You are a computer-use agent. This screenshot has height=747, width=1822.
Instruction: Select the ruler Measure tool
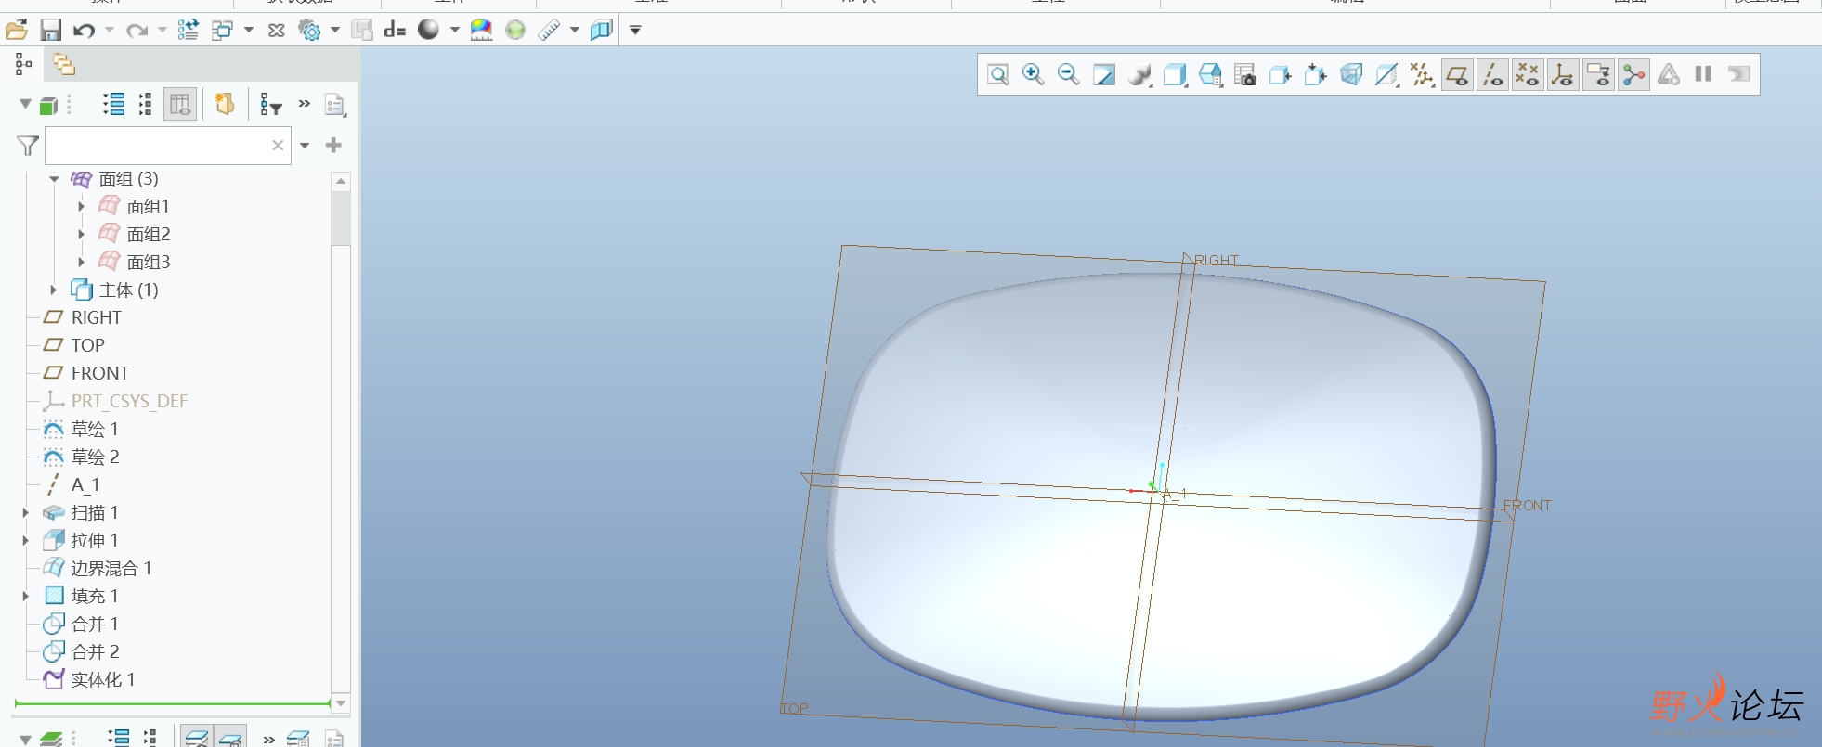pos(549,30)
